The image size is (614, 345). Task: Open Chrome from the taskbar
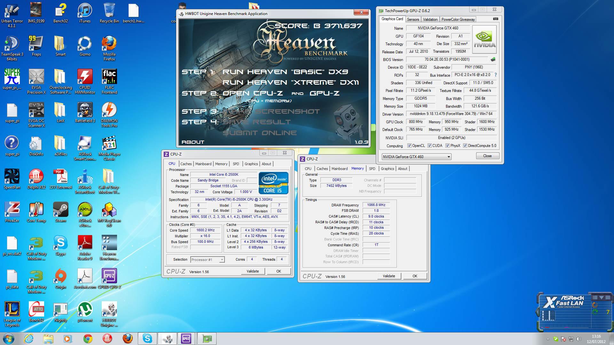point(88,339)
